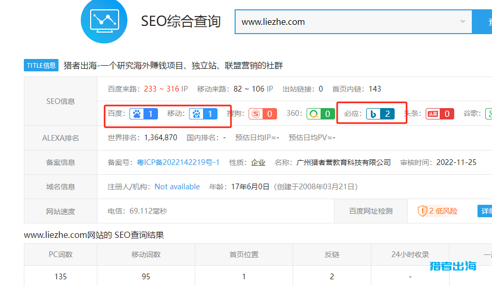Viewport: 492px width, 286px height.
Task: Click 移动词数 value 95
Action: 146,277
